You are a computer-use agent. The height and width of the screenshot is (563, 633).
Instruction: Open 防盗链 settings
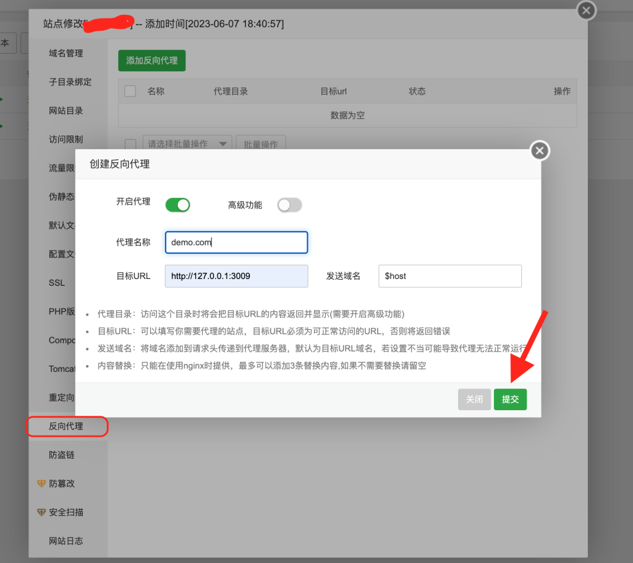62,455
